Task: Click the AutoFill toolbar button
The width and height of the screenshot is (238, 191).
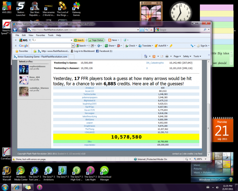Action: (x=161, y=46)
